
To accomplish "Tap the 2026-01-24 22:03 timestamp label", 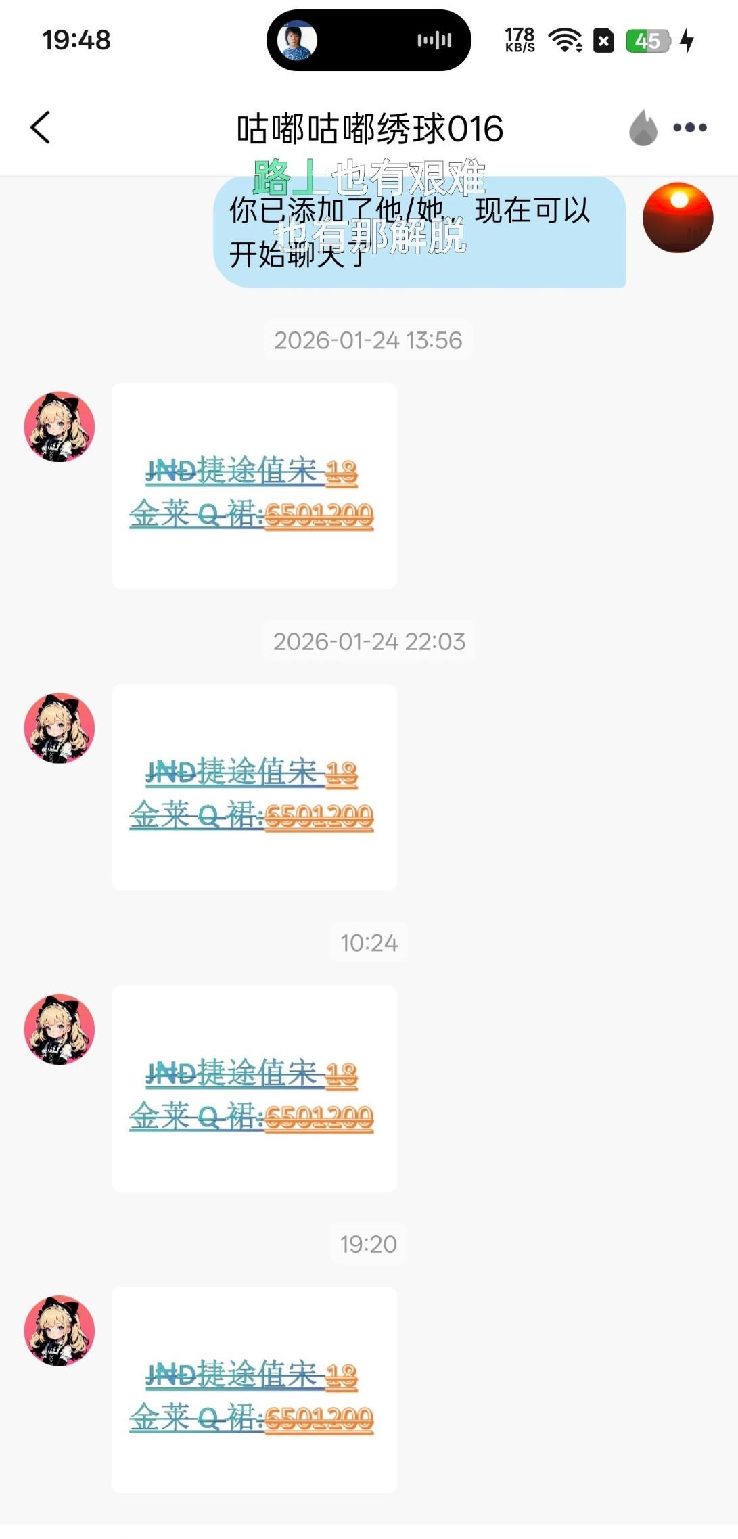I will [x=369, y=641].
